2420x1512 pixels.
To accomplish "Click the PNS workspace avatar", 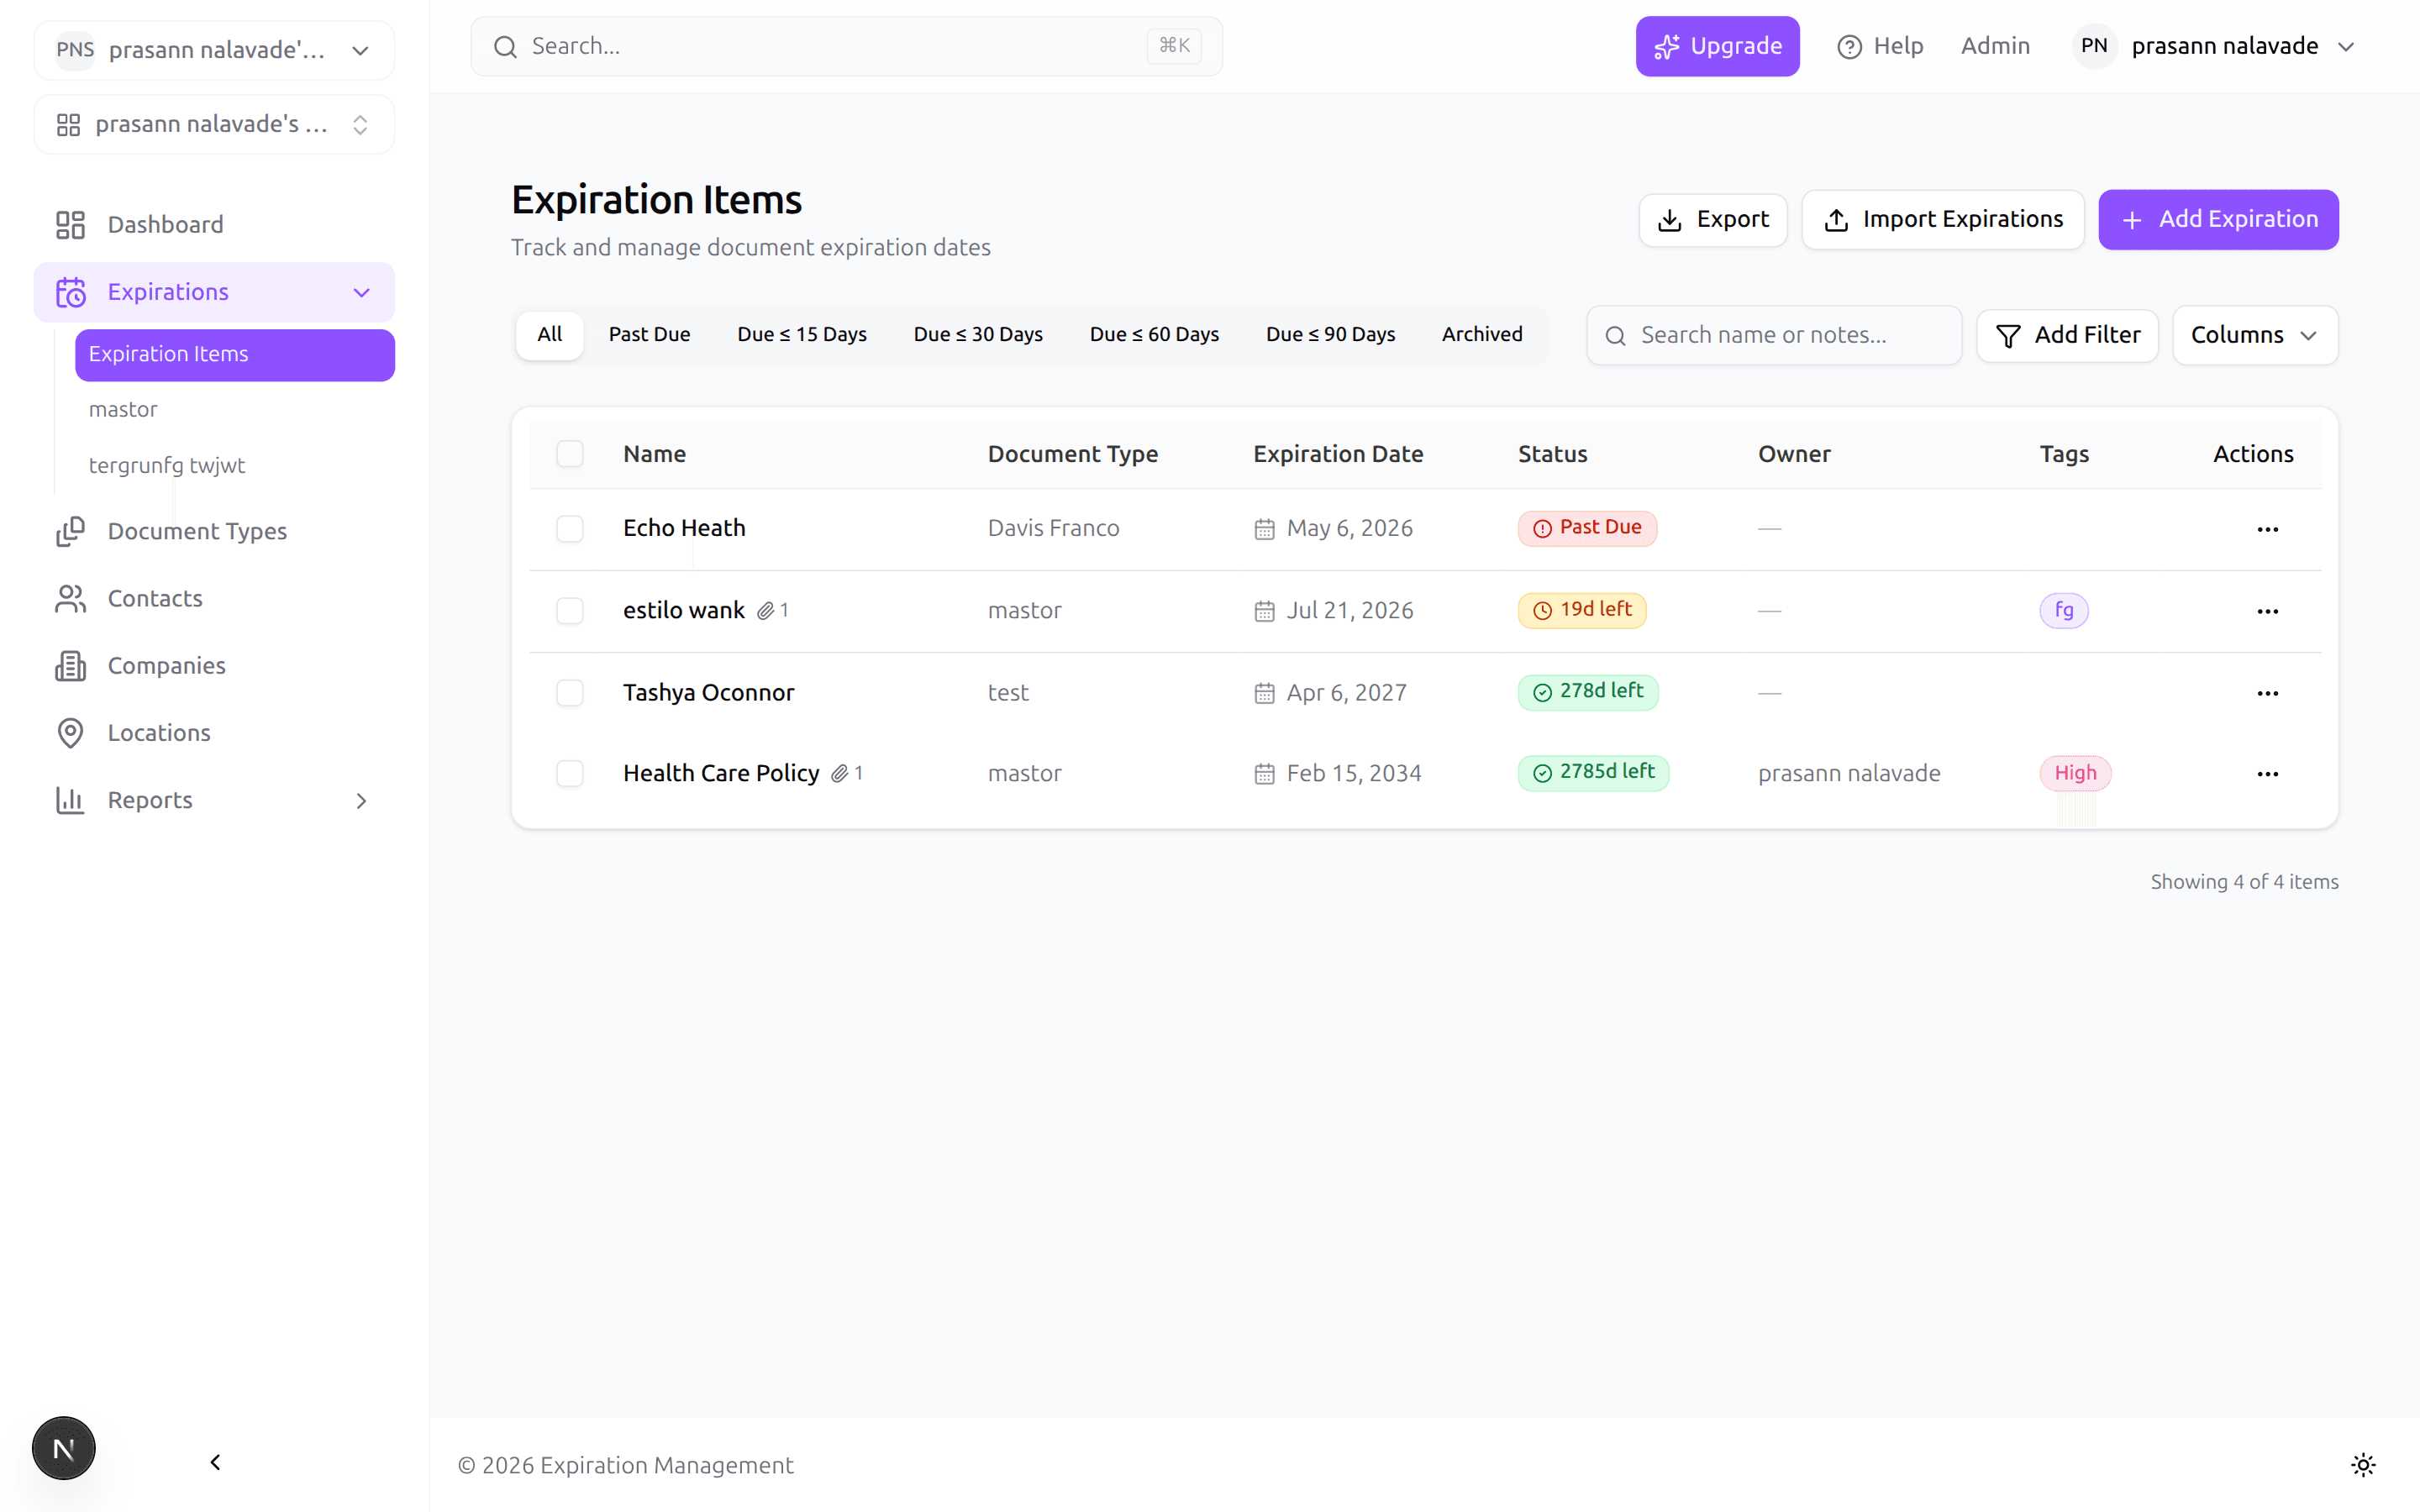I will 75,50.
